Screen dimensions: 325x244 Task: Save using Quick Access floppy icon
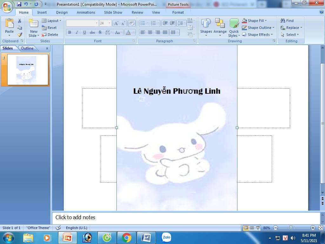pyautogui.click(x=19, y=4)
